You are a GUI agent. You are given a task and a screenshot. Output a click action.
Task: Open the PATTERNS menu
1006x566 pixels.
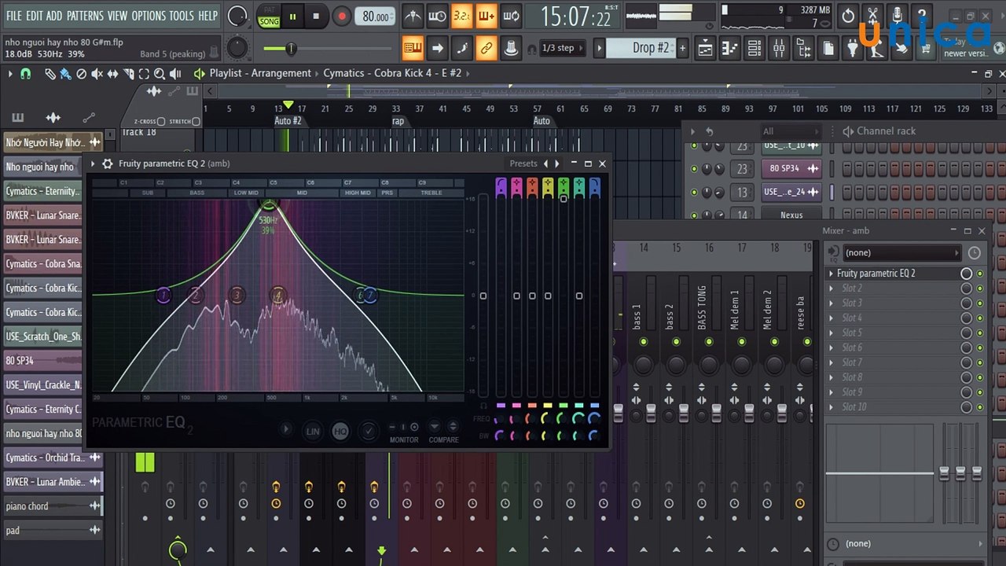point(84,16)
